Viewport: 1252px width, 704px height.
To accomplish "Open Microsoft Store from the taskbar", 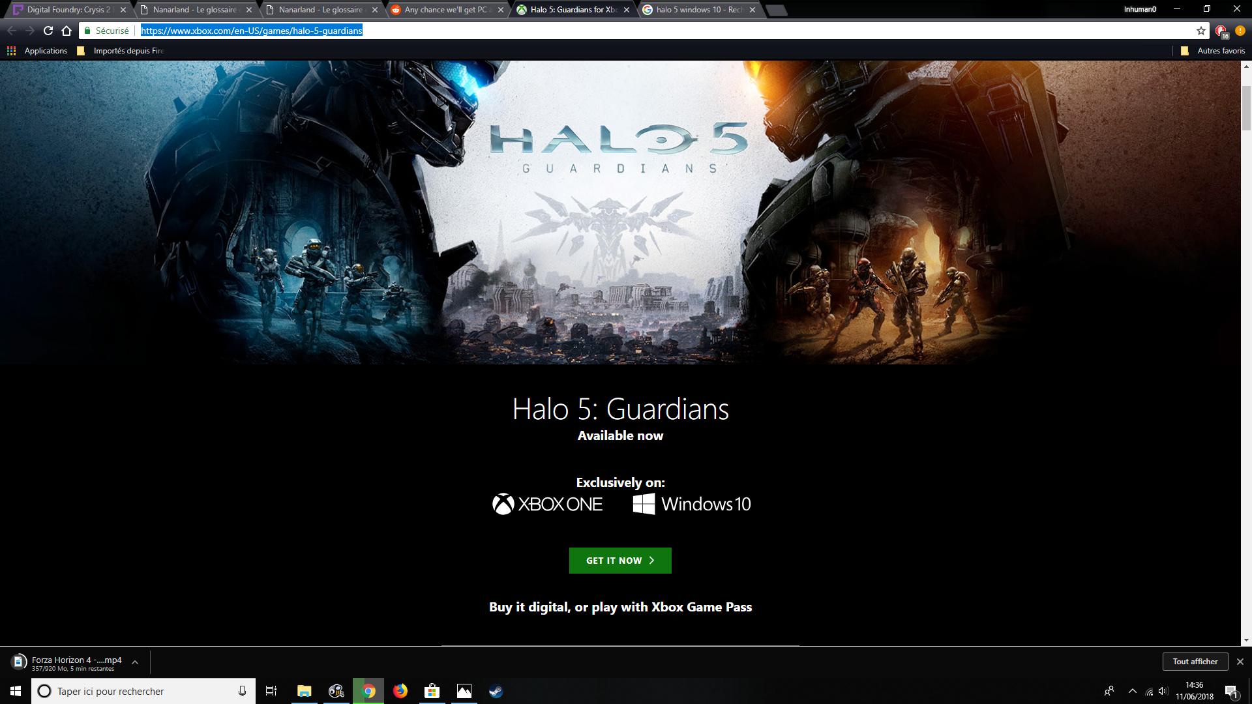I will pos(432,691).
